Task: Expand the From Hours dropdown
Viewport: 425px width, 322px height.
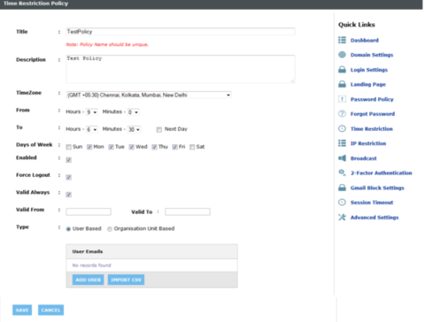Action: click(92, 112)
